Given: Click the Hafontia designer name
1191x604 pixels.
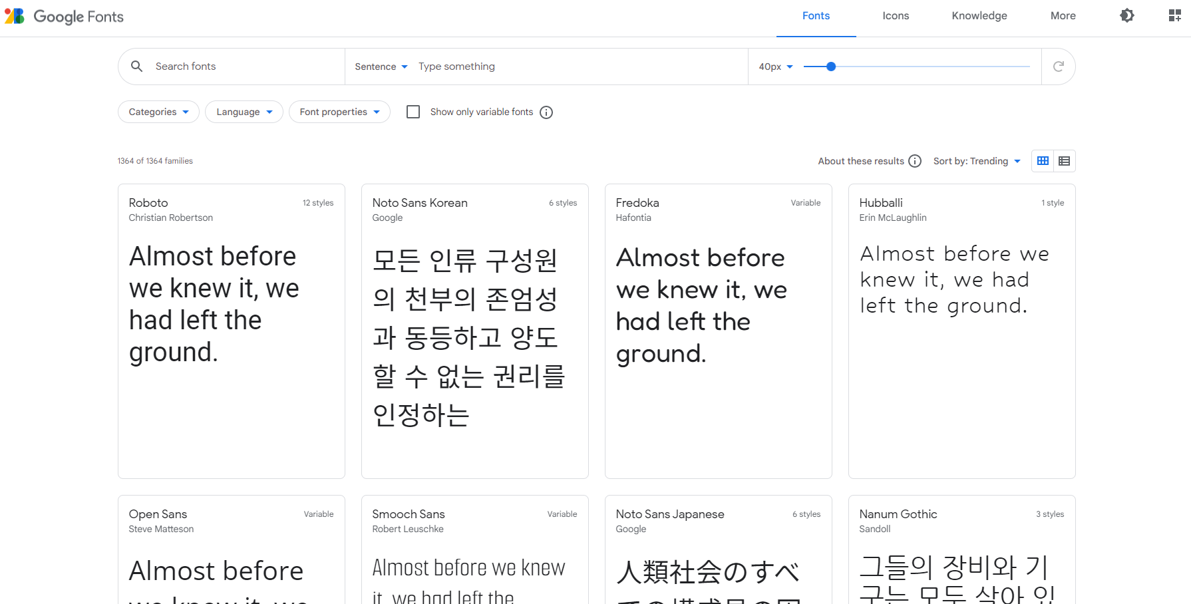Looking at the screenshot, I should click(x=633, y=218).
